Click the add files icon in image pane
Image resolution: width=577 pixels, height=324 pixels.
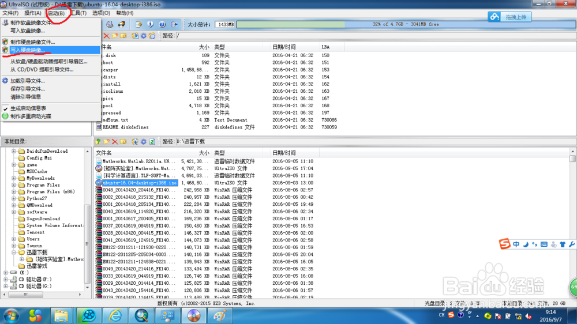coord(134,36)
